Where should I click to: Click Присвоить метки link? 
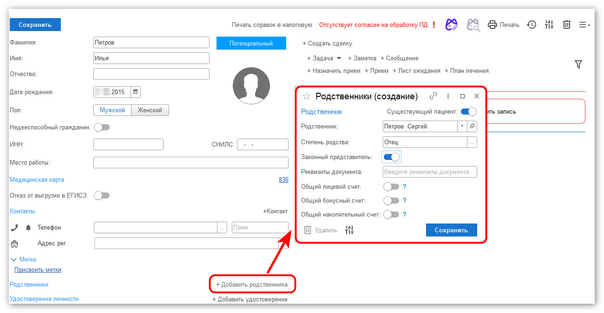(38, 270)
